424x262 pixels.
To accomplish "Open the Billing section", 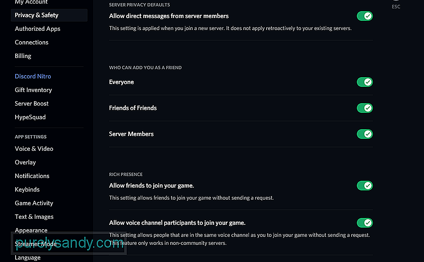I will [x=23, y=56].
